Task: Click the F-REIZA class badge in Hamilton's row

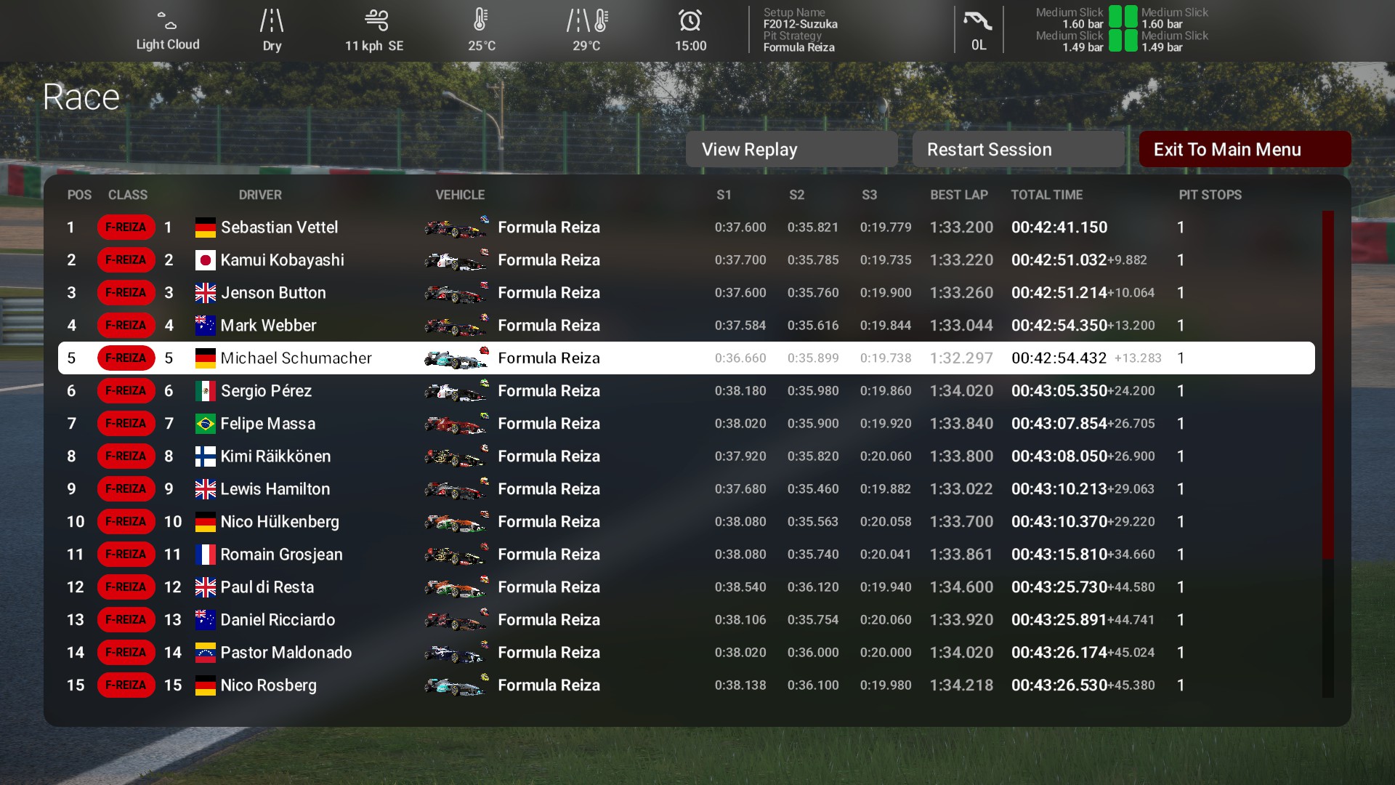Action: point(126,489)
